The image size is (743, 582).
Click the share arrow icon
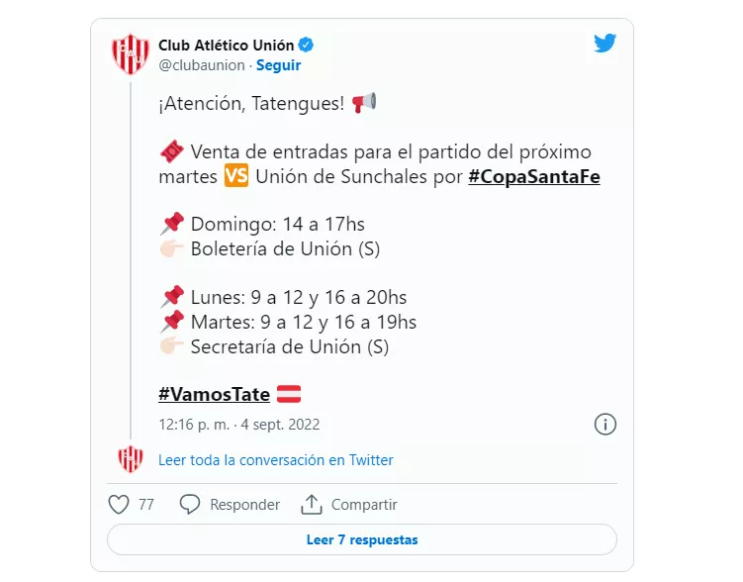[x=312, y=505]
